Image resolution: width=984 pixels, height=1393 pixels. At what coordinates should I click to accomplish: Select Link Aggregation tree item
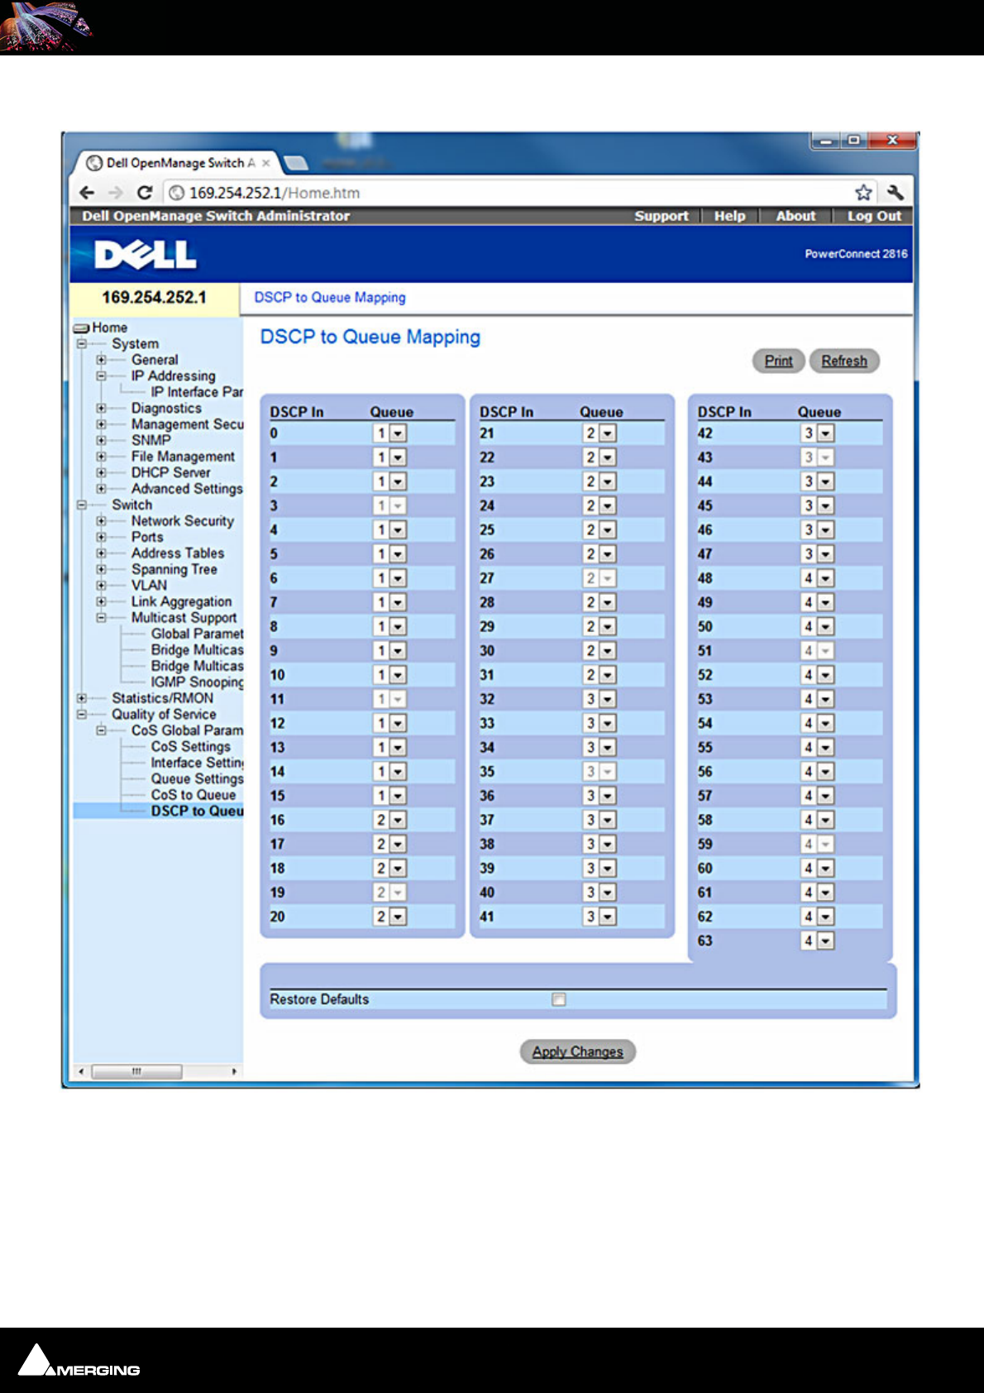click(181, 602)
